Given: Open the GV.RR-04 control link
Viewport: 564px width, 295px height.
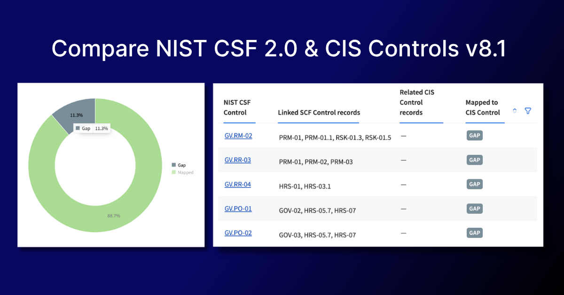Looking at the screenshot, I should (x=237, y=185).
